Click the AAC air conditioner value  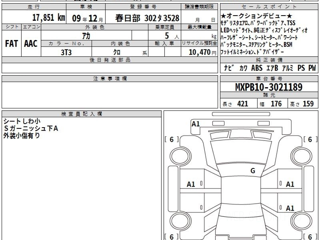pyautogui.click(x=31, y=44)
